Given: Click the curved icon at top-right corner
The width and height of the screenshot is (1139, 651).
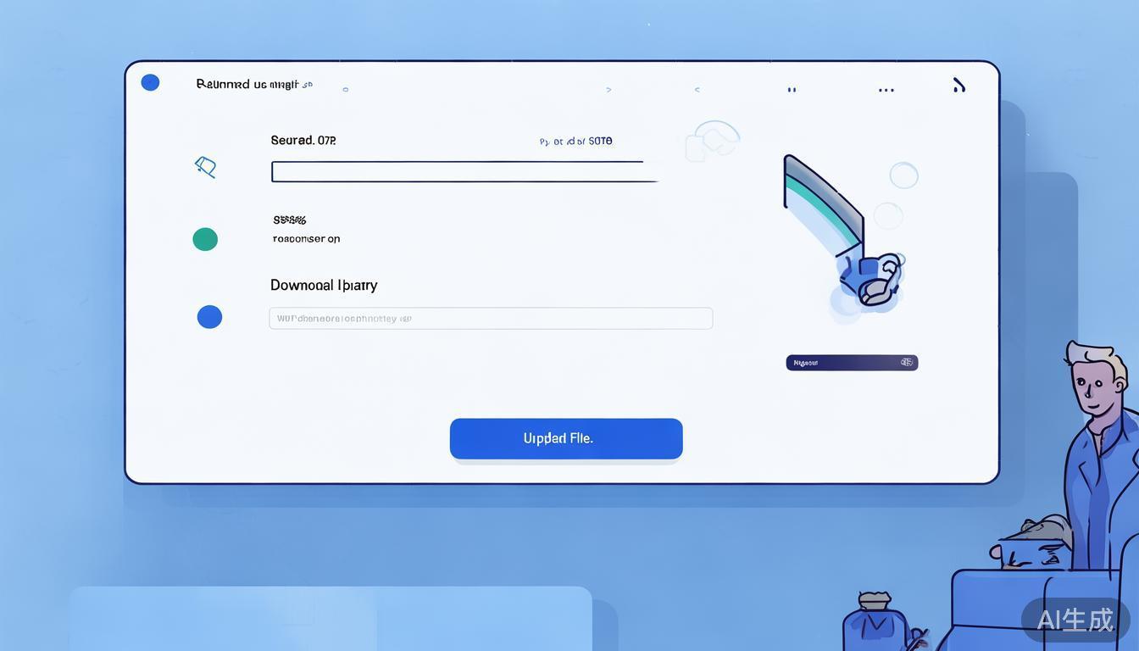Looking at the screenshot, I should tap(958, 85).
